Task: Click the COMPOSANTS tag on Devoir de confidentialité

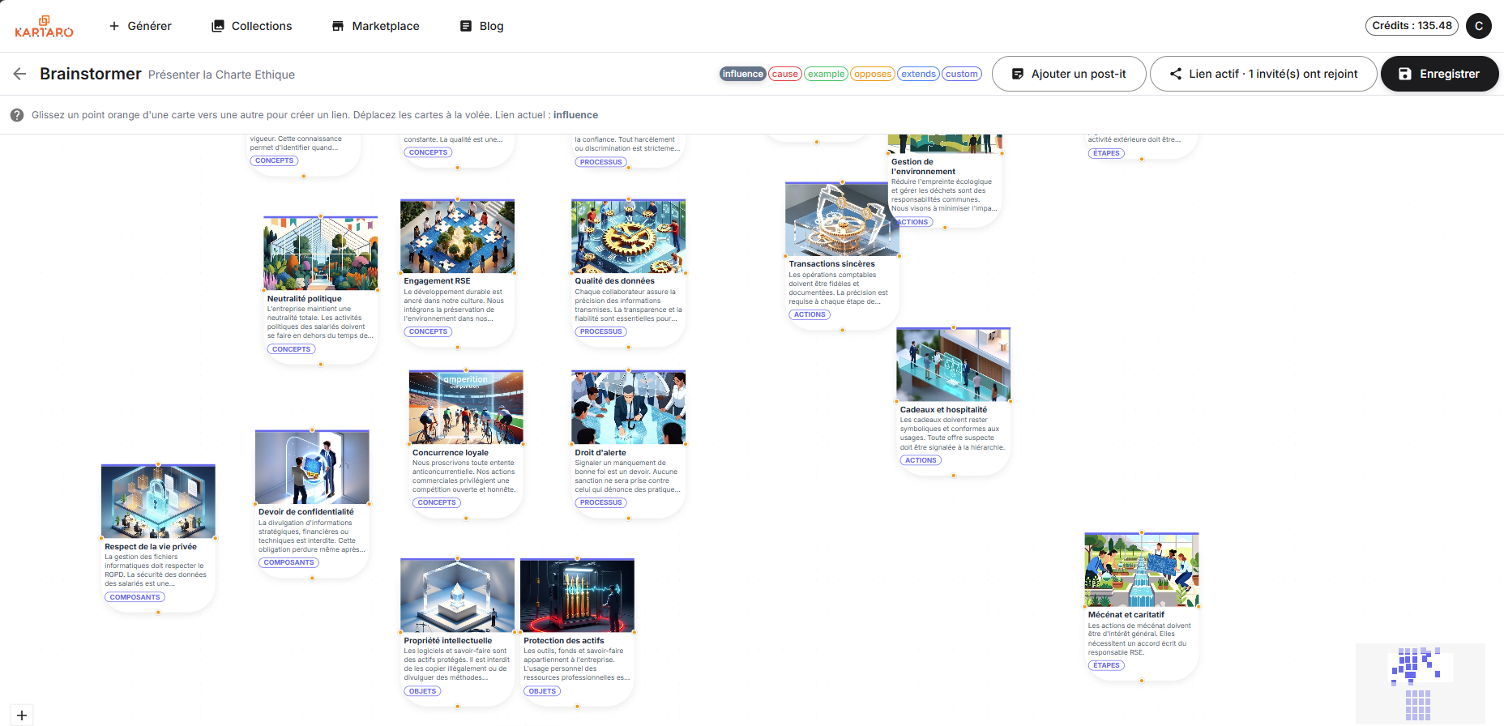Action: point(288,562)
